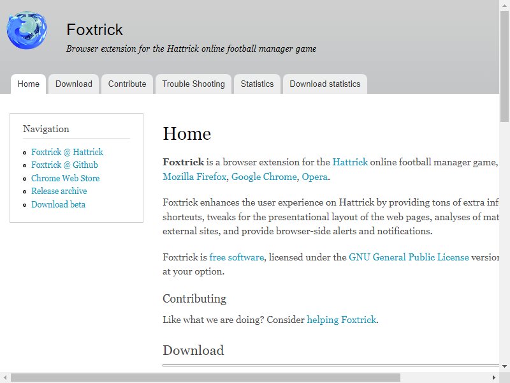Click the horizontal scrollbar right arrow
The height and width of the screenshot is (383, 510).
tap(494, 377)
